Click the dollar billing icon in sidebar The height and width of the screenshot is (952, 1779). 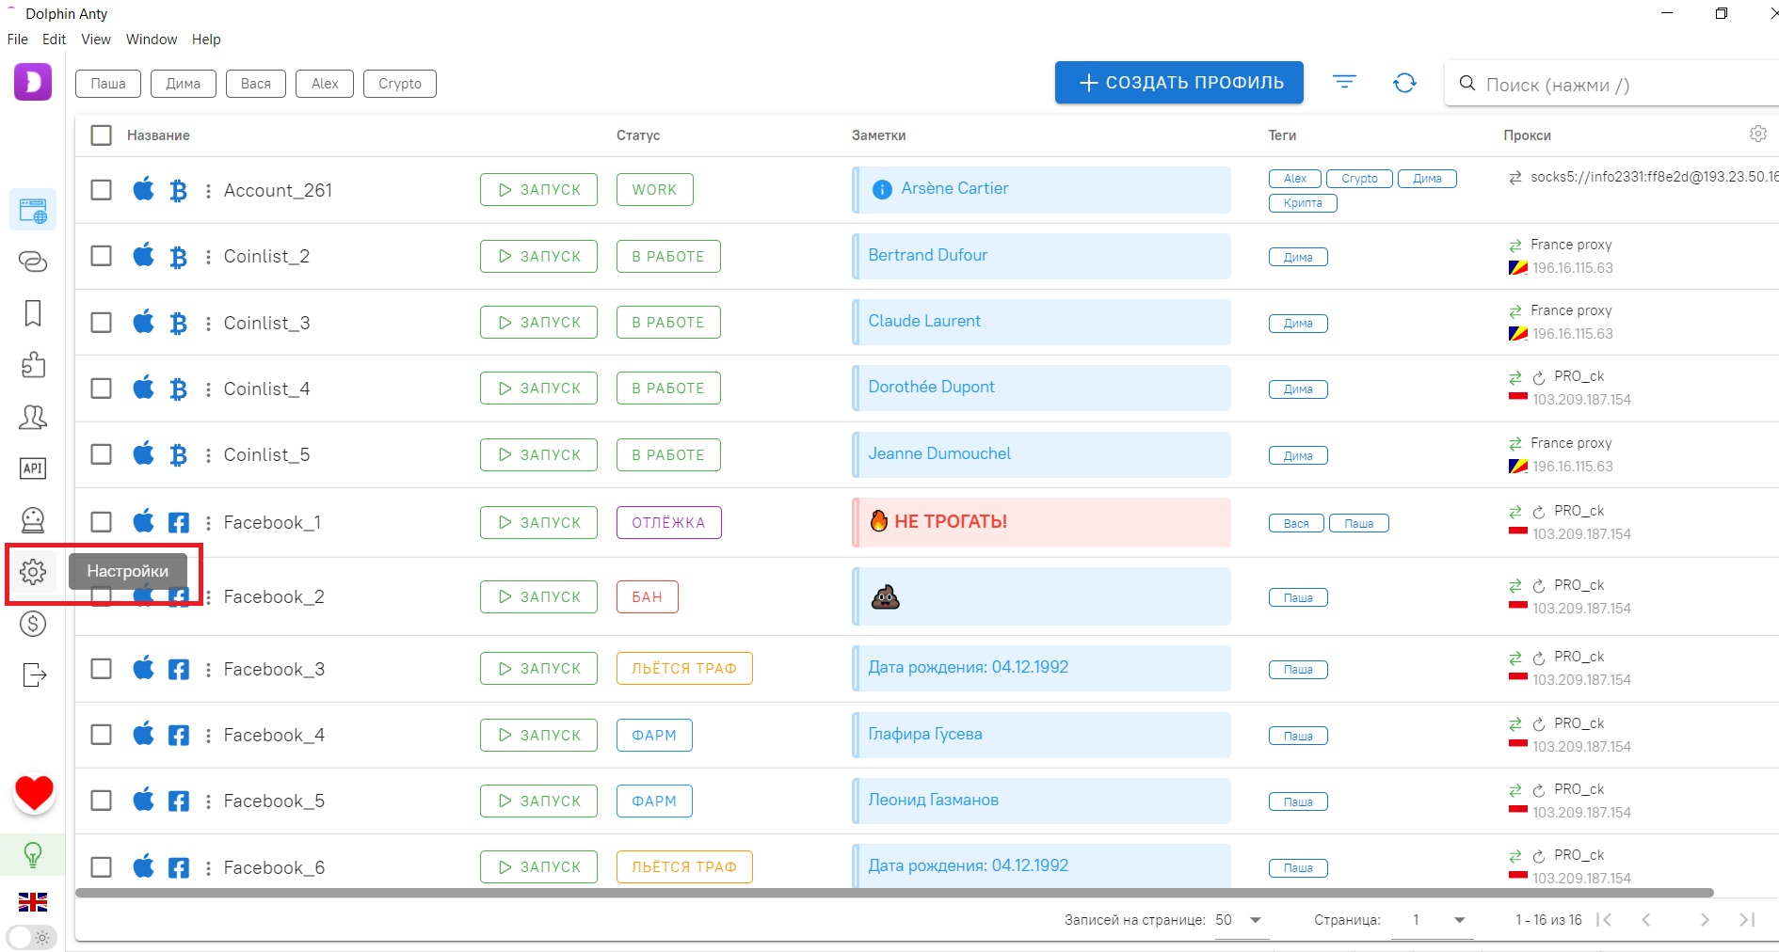coord(33,624)
